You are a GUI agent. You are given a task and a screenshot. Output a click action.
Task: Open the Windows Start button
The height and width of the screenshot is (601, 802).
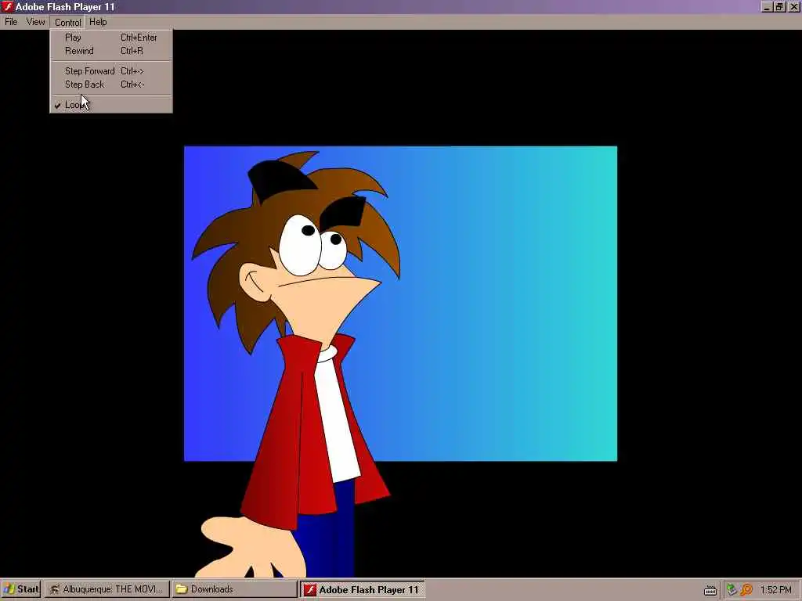tap(21, 589)
